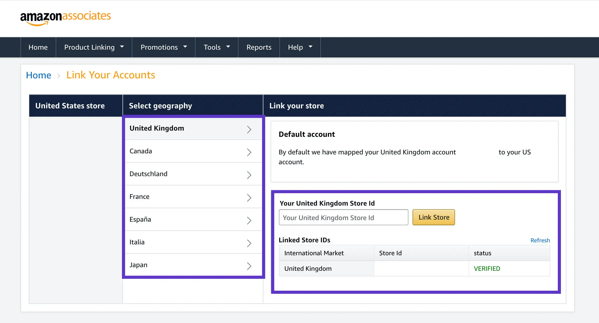599x323 pixels.
Task: Click the Japan row chevron
Action: (249, 266)
